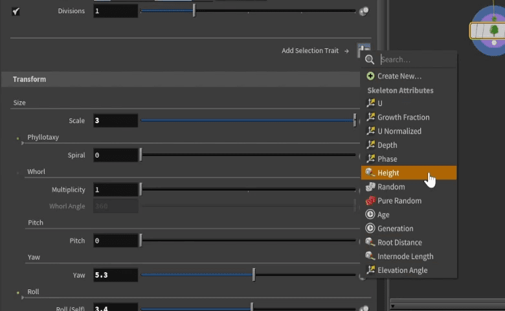Click the trait icon right of Divisions slider
The image size is (505, 311).
364,11
